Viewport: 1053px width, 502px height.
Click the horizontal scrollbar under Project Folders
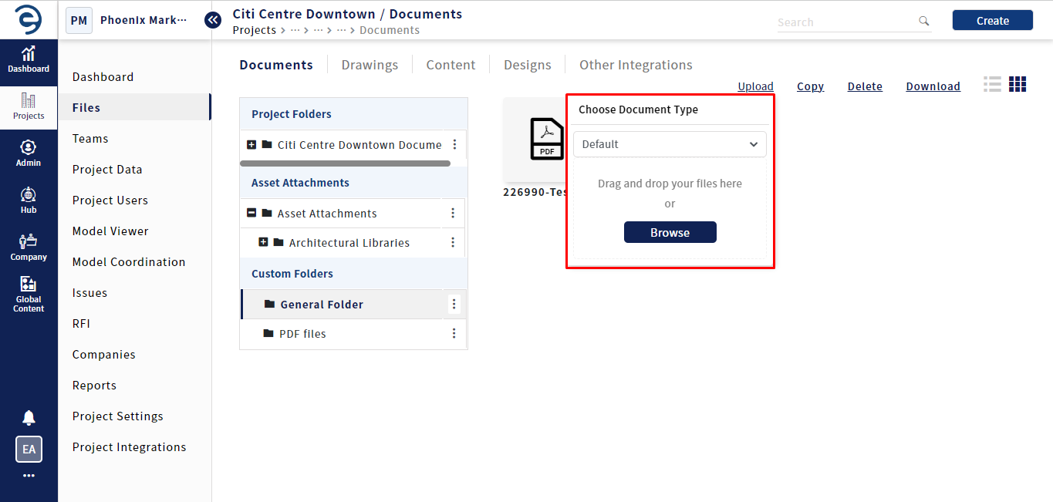345,163
